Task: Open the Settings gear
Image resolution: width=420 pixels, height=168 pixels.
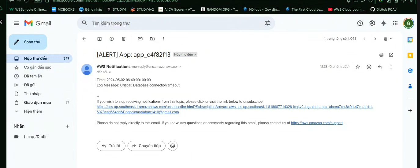Action: (x=372, y=23)
